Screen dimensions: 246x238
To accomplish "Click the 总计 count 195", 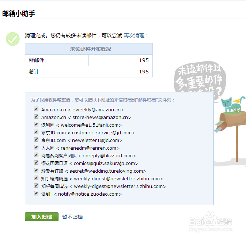I will (144, 72).
